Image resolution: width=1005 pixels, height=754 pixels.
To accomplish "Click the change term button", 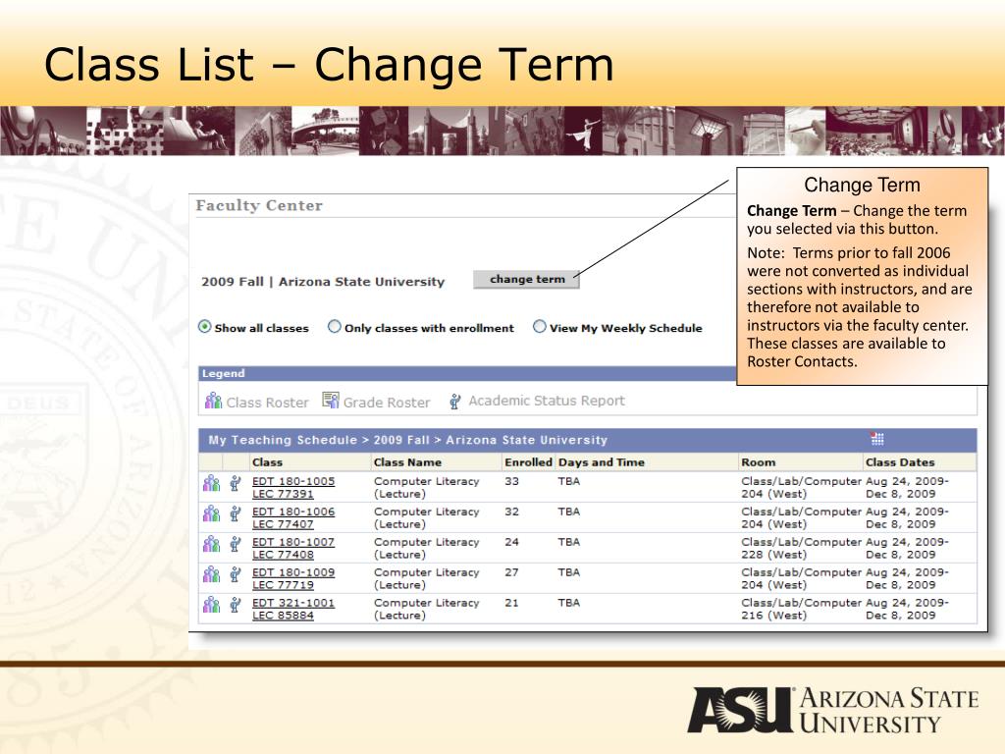I will point(527,280).
